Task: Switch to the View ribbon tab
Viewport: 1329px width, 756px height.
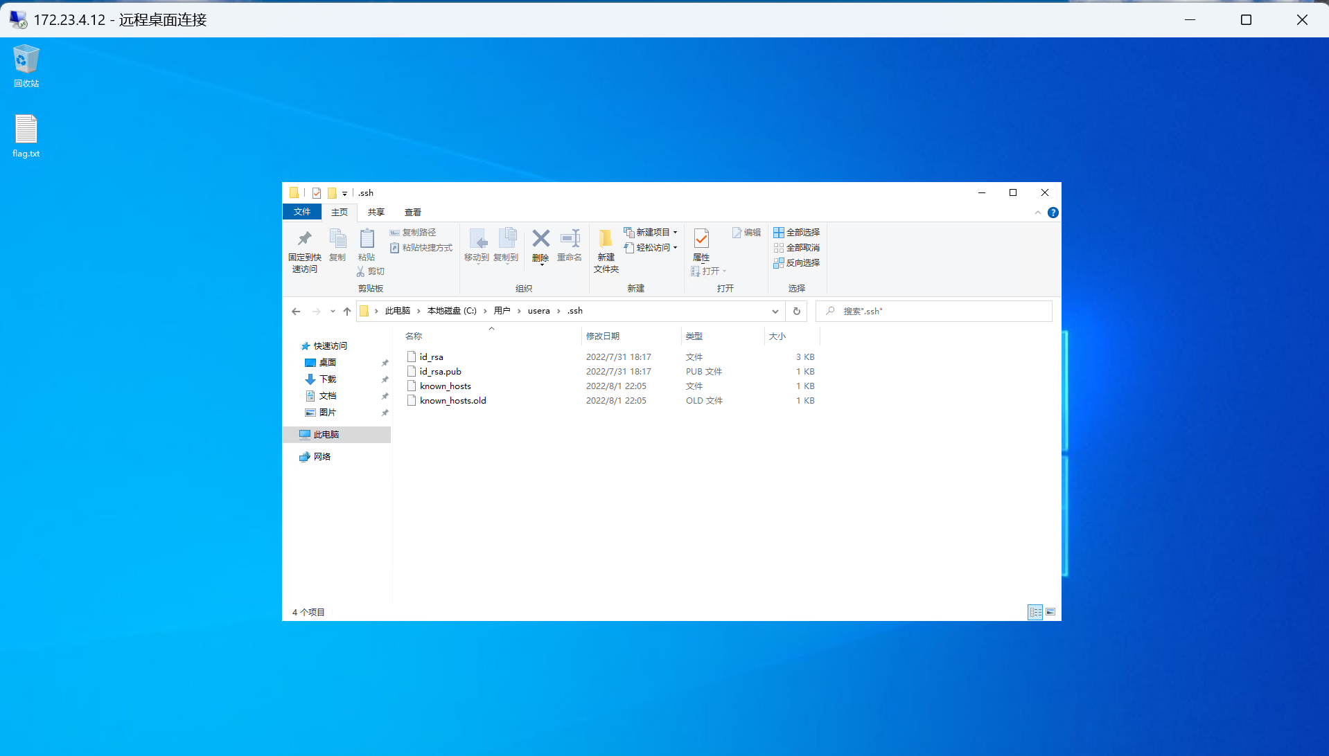Action: pos(413,213)
